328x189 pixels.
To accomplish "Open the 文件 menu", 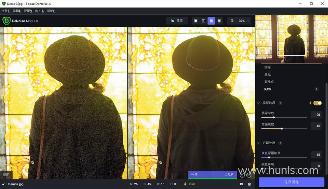I will point(5,11).
